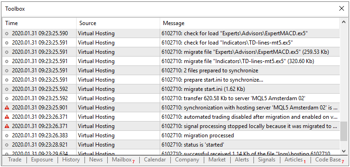Select the timestamp 2020.01.31 09:23:26.383
This screenshot has width=350, height=167.
[x=40, y=135]
